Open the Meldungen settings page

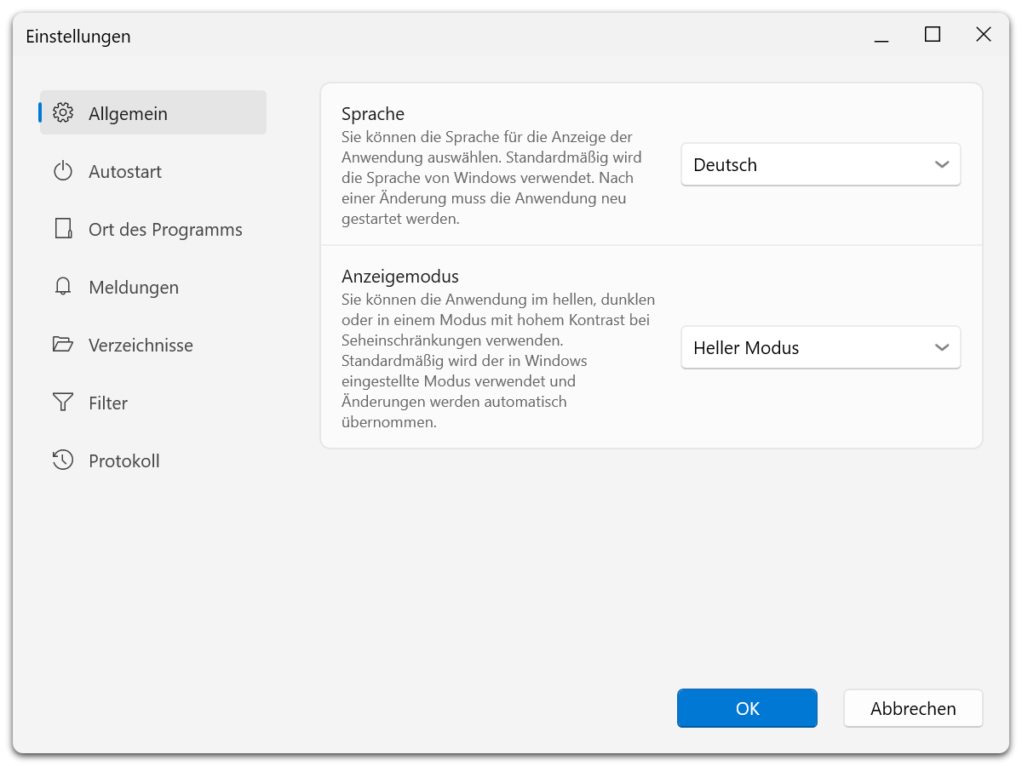point(153,287)
